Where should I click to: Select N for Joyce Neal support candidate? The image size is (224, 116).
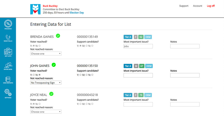tap(92, 104)
